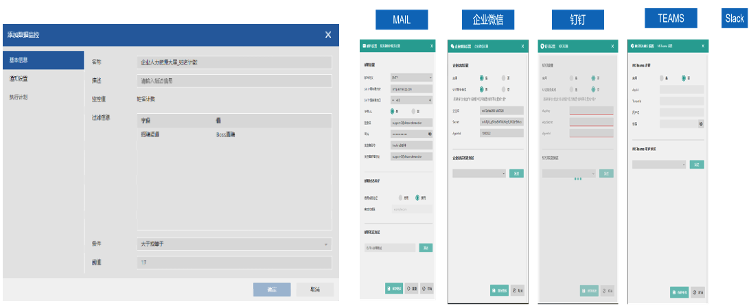
Task: Click the plus icon beside SMTP port
Action: coord(430,100)
